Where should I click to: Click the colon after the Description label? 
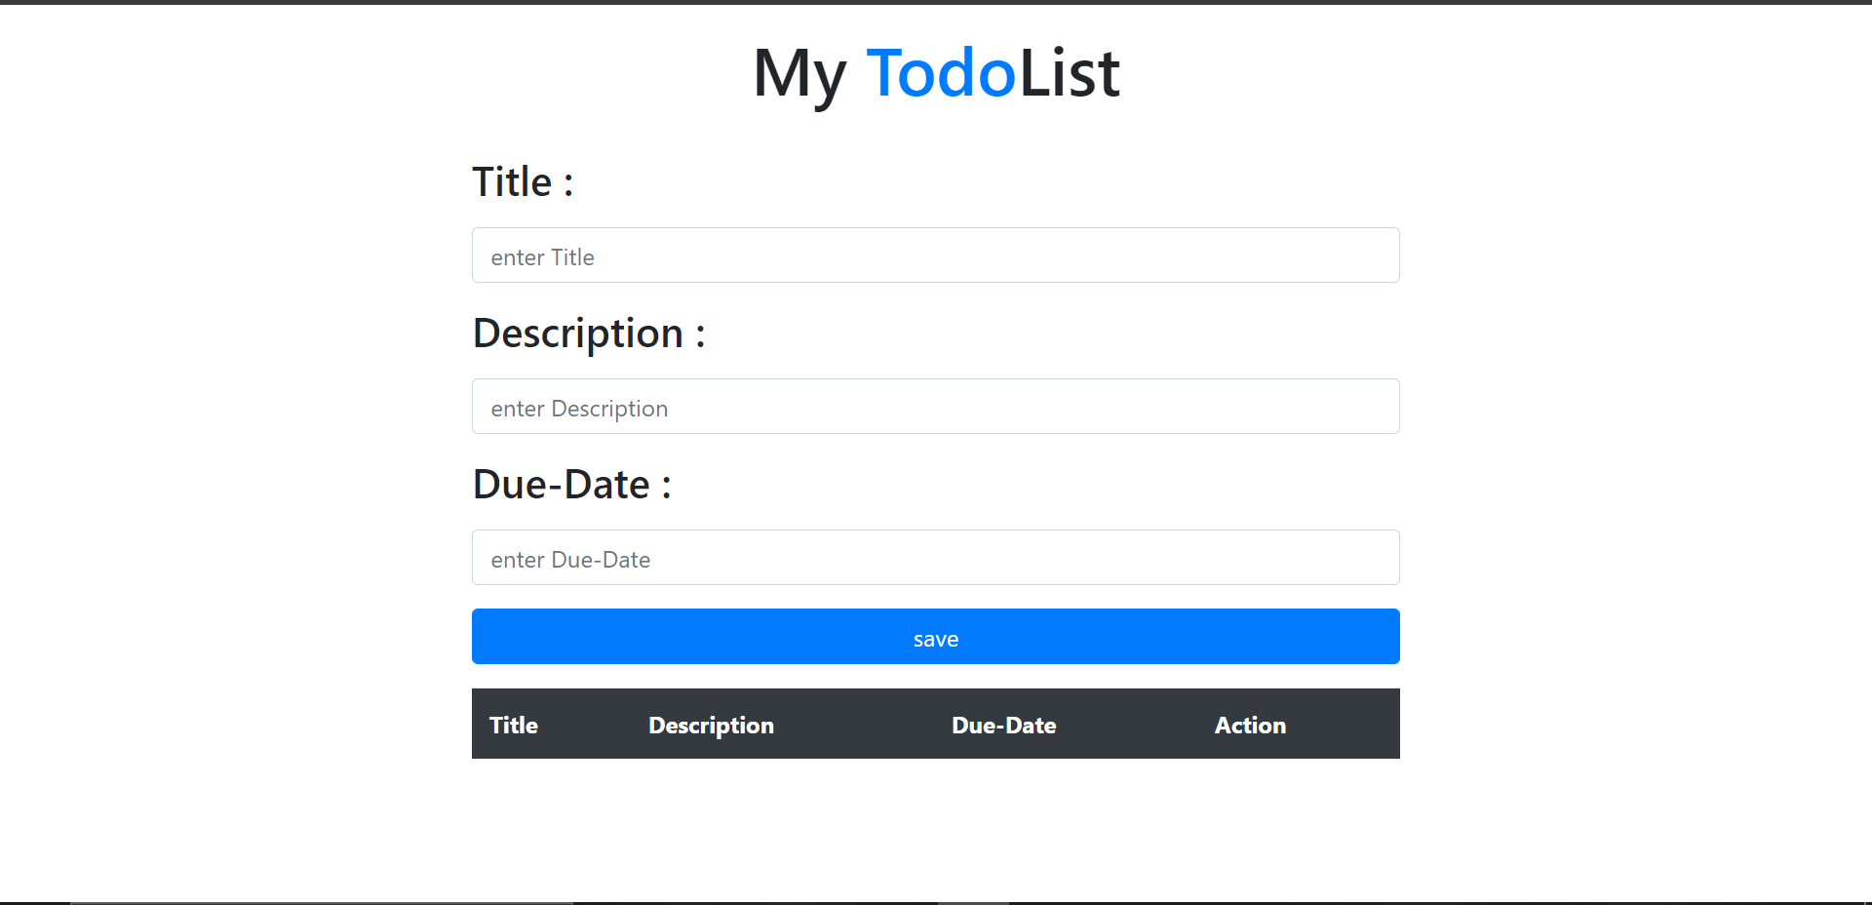pos(700,335)
